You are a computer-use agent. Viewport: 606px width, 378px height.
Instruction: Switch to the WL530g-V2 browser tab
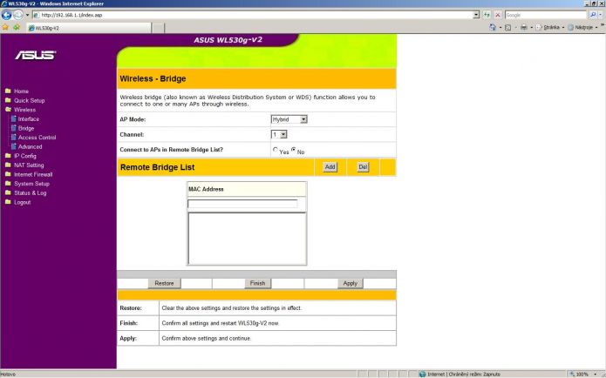pos(89,28)
